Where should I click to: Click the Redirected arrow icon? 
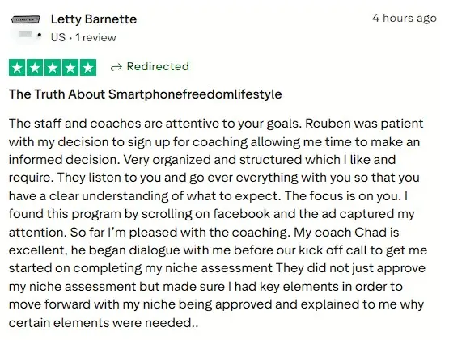[116, 68]
